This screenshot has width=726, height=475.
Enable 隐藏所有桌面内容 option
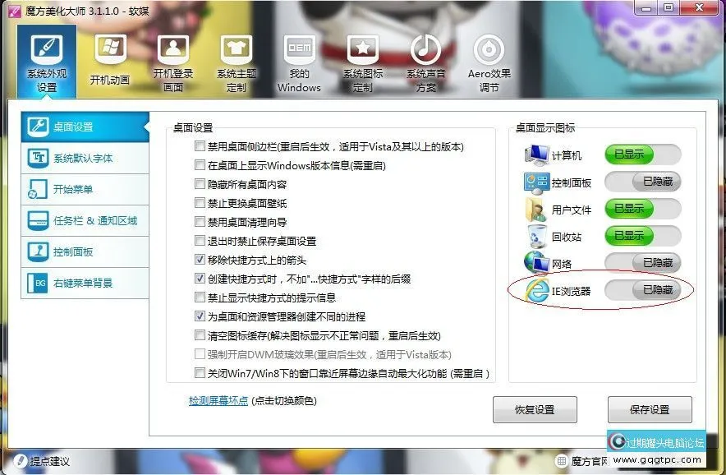pyautogui.click(x=200, y=185)
